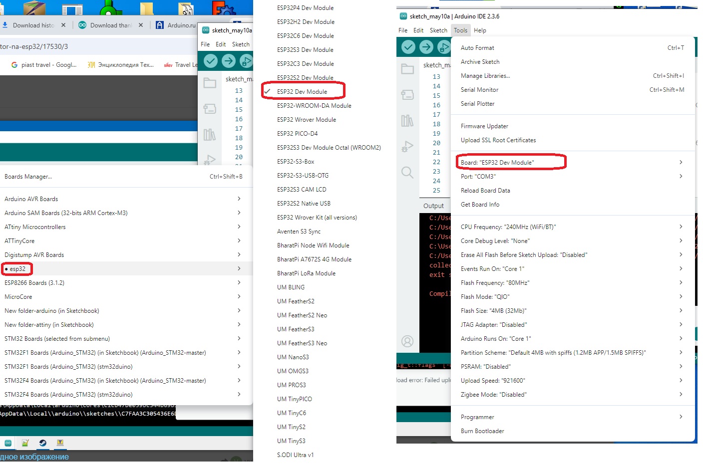Image resolution: width=703 pixels, height=474 pixels.
Task: Click Verify checkmark in window beside the browser
Action: (211, 61)
